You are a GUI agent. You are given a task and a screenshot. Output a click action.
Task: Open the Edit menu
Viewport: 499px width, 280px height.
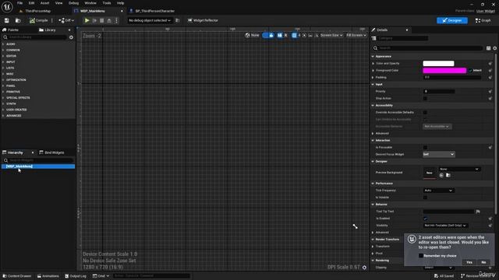click(31, 3)
